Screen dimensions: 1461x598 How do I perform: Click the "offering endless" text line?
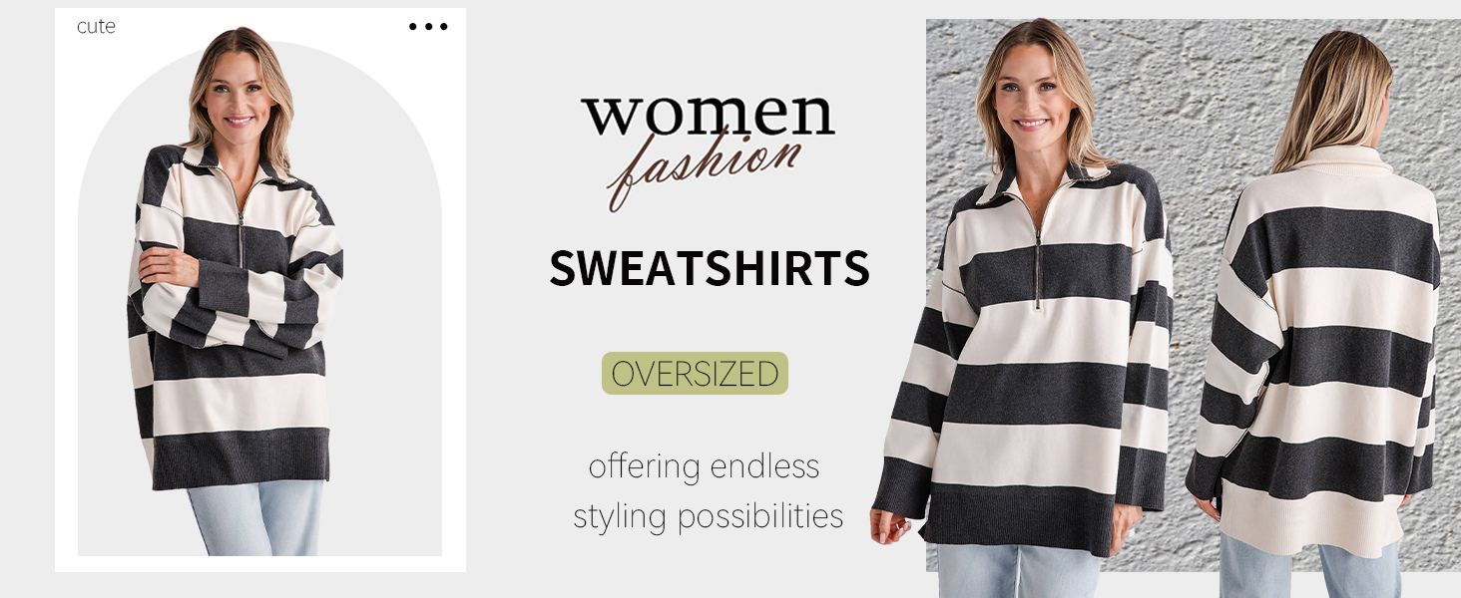click(x=704, y=466)
